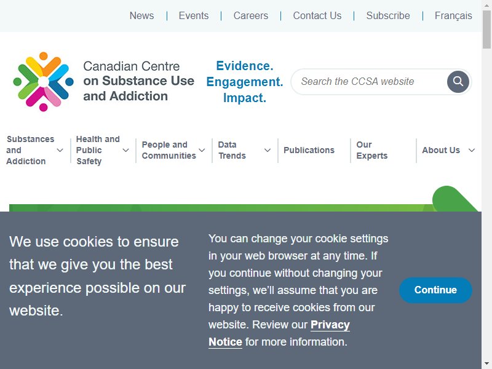Open the Events link
Image resolution: width=492 pixels, height=369 pixels.
(194, 16)
